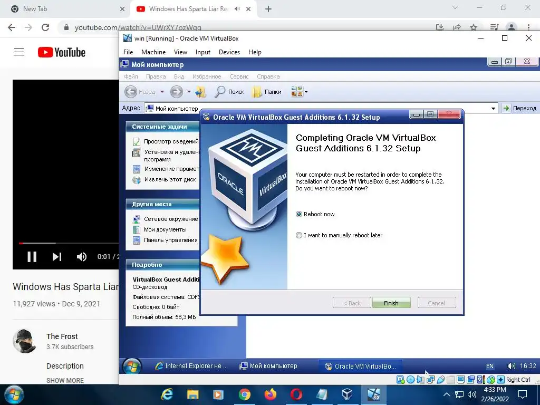Choose I want to manually reboot later
The image size is (540, 405).
[298, 235]
